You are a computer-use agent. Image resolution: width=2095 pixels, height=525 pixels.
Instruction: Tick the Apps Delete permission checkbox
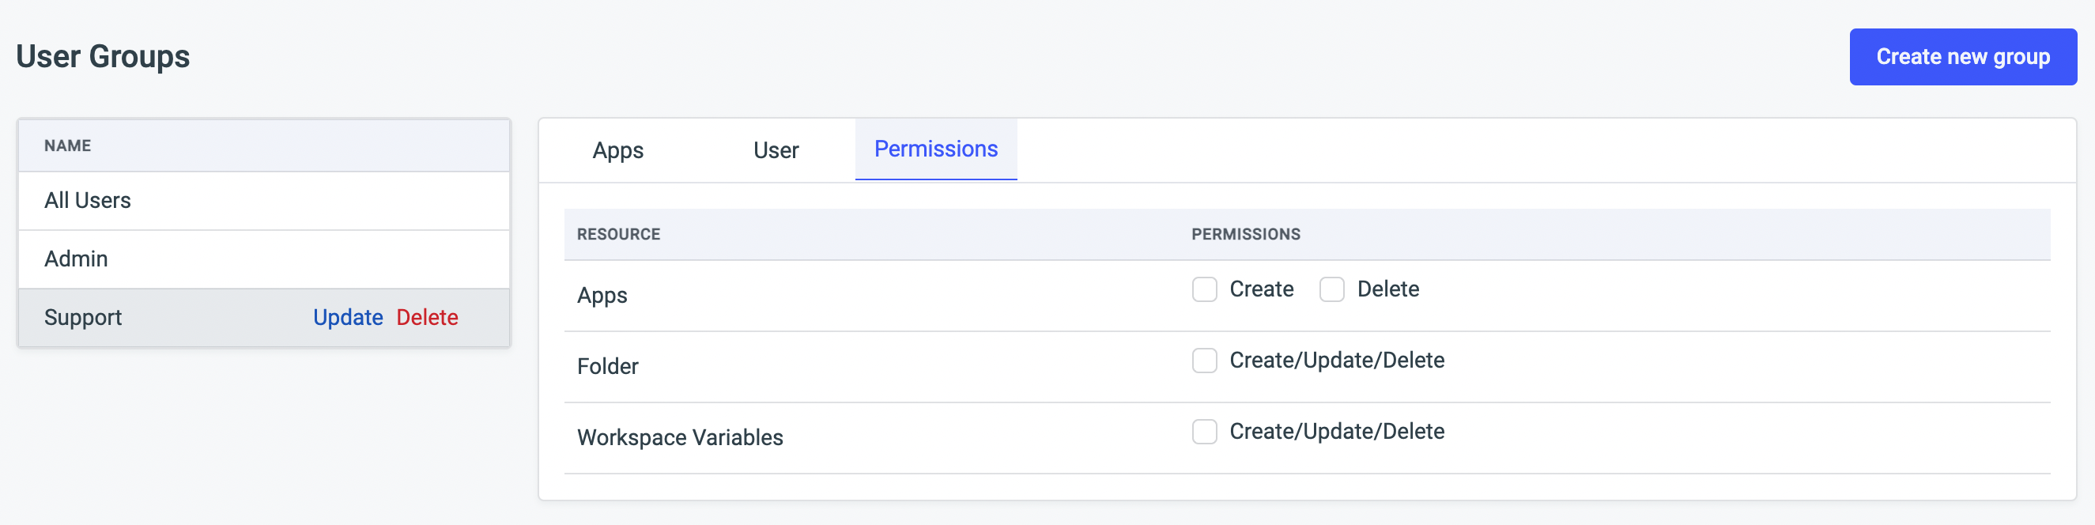coord(1331,289)
